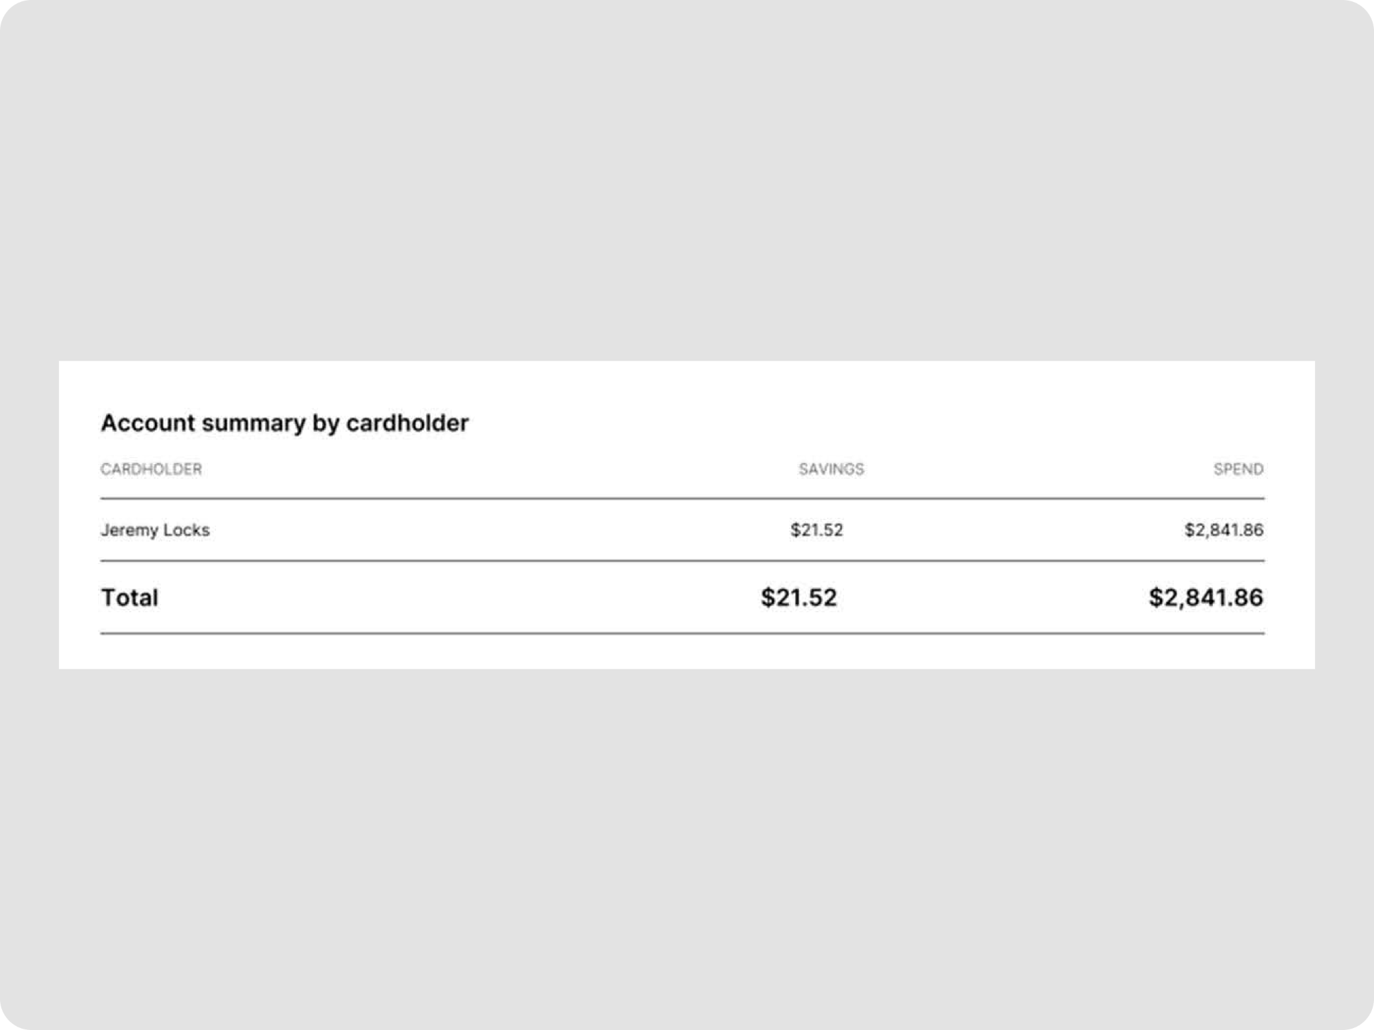This screenshot has width=1374, height=1030.
Task: Sort by the CARDHOLDER column header
Action: point(151,469)
